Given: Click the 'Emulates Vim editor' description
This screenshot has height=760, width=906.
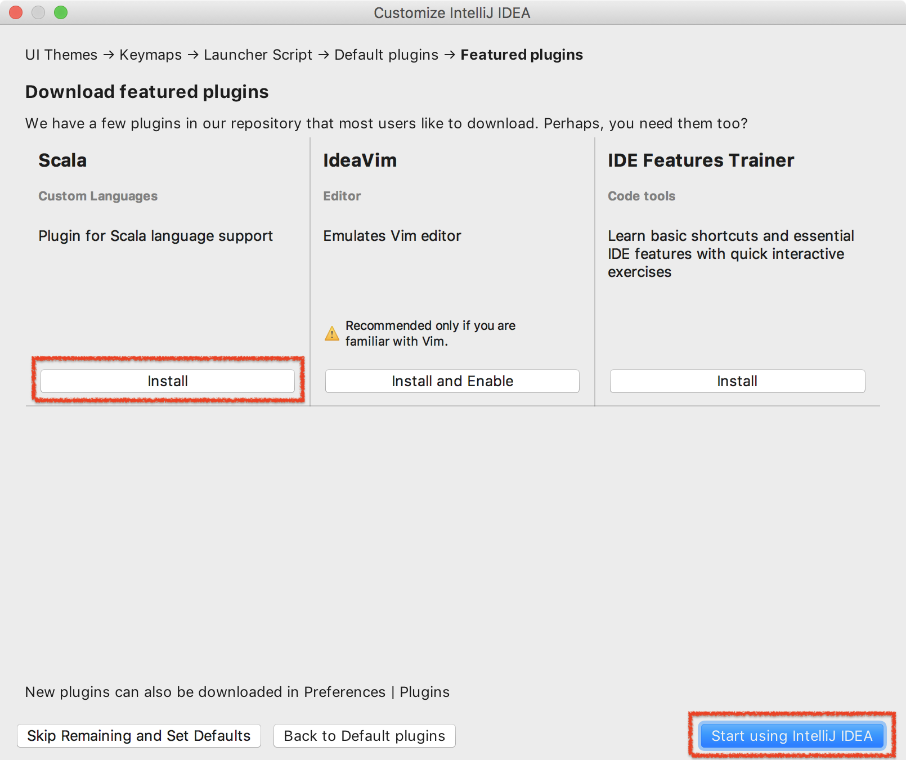Looking at the screenshot, I should pos(392,236).
